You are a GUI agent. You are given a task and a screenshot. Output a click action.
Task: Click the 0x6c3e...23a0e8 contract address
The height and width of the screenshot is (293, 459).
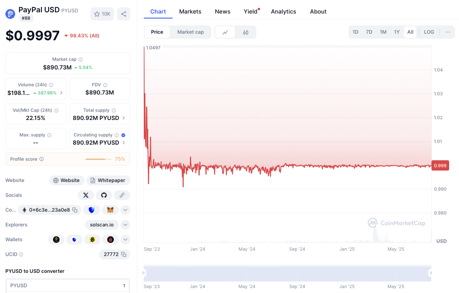tap(49, 210)
